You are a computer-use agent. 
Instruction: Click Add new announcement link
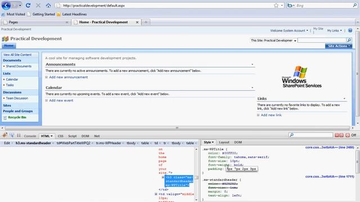69,77
